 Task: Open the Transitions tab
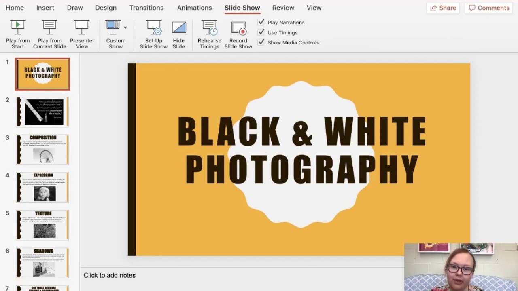pos(146,8)
